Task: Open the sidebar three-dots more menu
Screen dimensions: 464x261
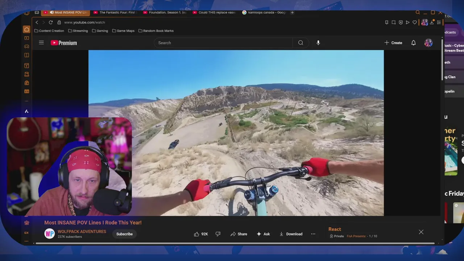Action: pos(26,241)
